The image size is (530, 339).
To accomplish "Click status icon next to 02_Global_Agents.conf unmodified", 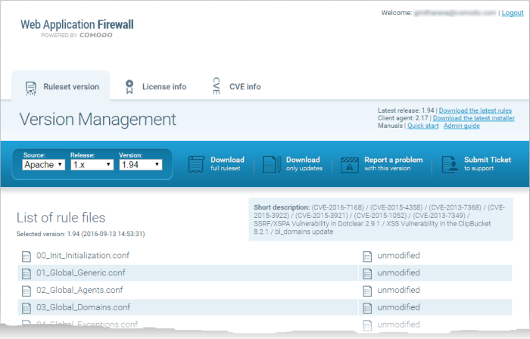I will click(367, 291).
